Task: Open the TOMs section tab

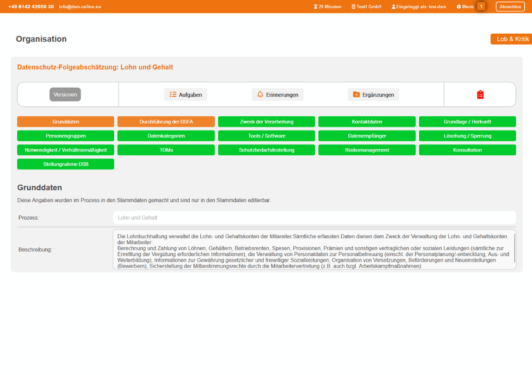Action: [166, 150]
